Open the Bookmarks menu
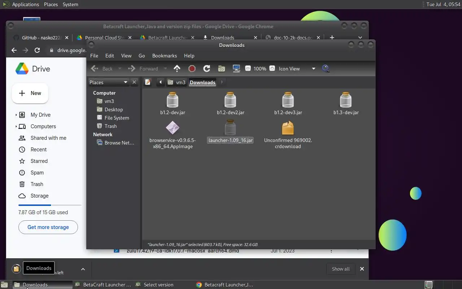 click(x=165, y=56)
